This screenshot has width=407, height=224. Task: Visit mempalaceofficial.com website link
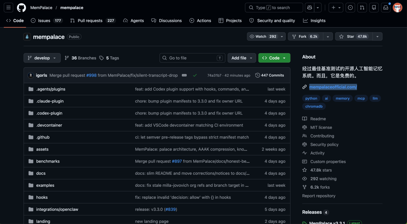click(333, 87)
